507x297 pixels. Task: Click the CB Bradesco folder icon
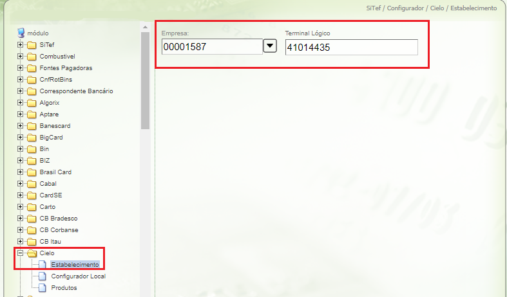point(32,219)
